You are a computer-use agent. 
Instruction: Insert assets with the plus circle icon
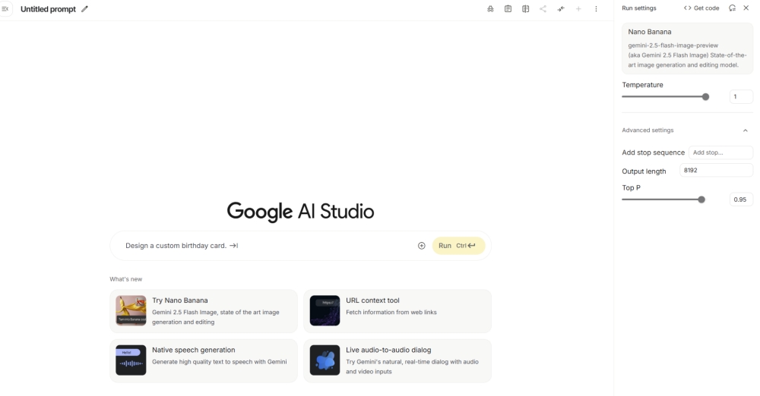pyautogui.click(x=422, y=246)
